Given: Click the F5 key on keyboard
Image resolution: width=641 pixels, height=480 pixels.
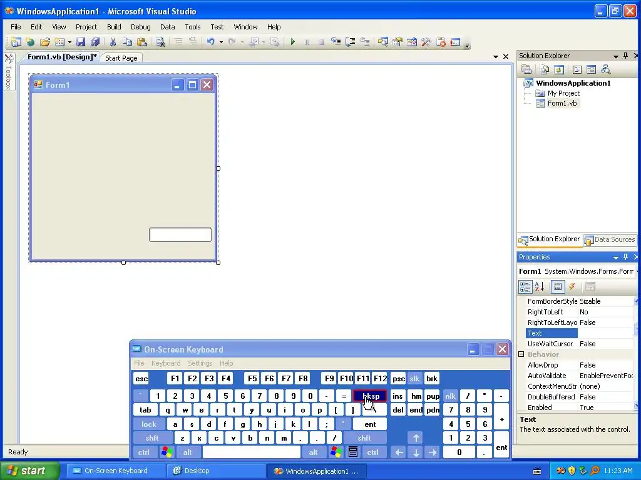Looking at the screenshot, I should (x=252, y=378).
